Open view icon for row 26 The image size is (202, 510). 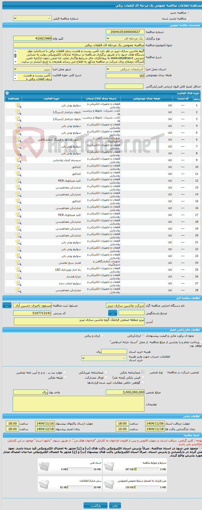coord(18,276)
